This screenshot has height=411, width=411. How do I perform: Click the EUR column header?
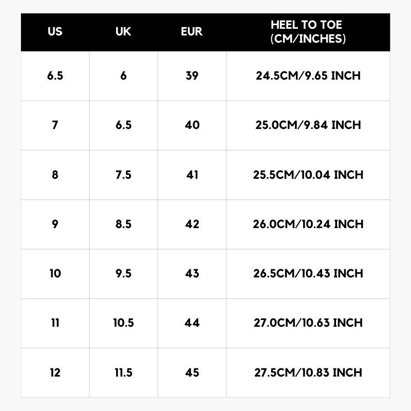192,31
